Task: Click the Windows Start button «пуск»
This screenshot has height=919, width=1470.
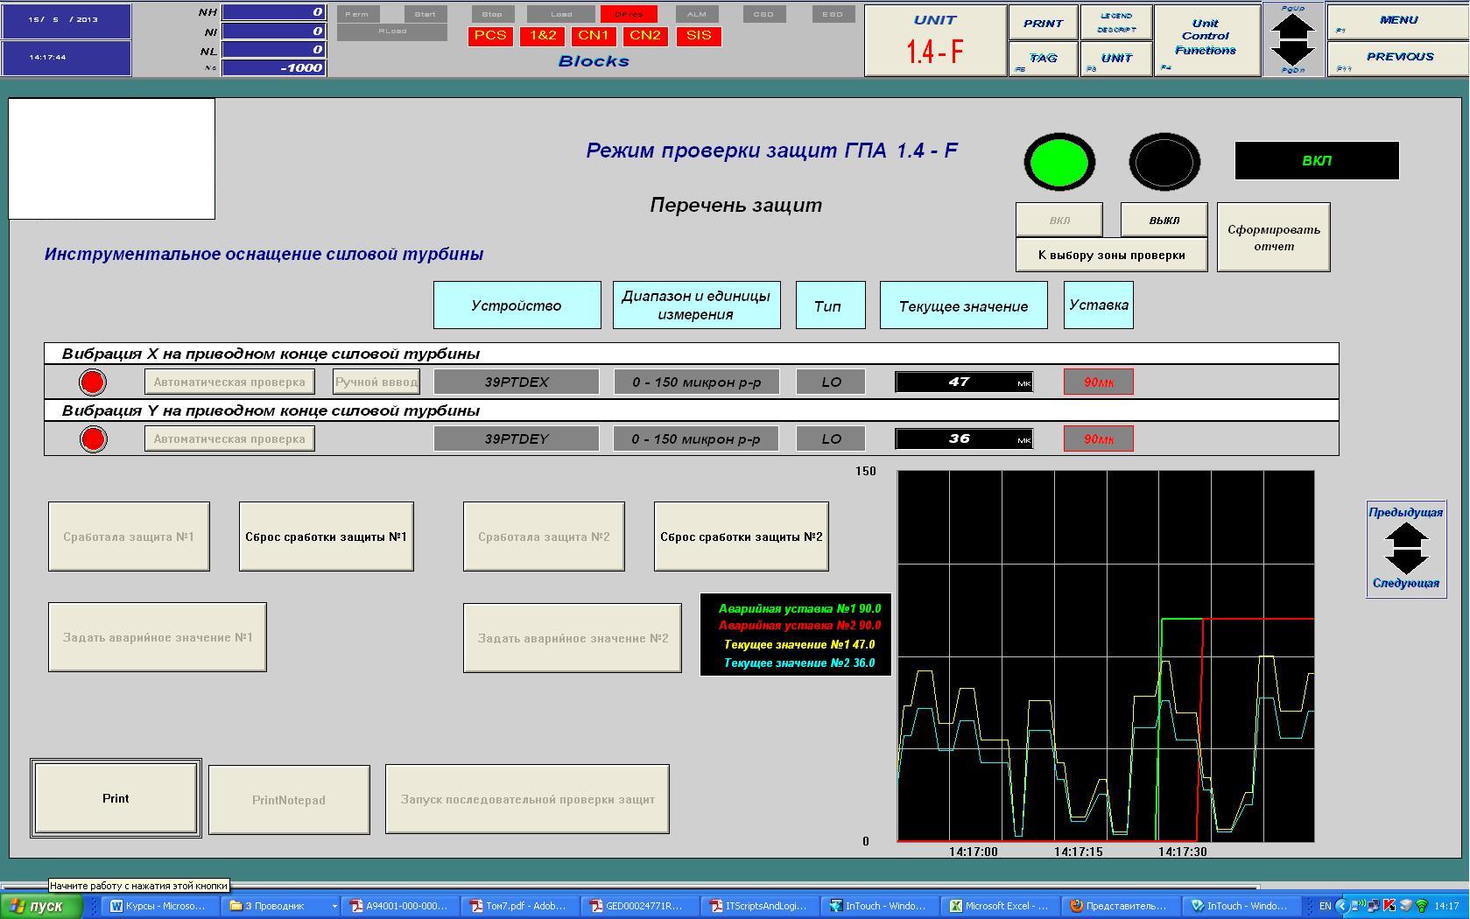Action: (x=41, y=906)
